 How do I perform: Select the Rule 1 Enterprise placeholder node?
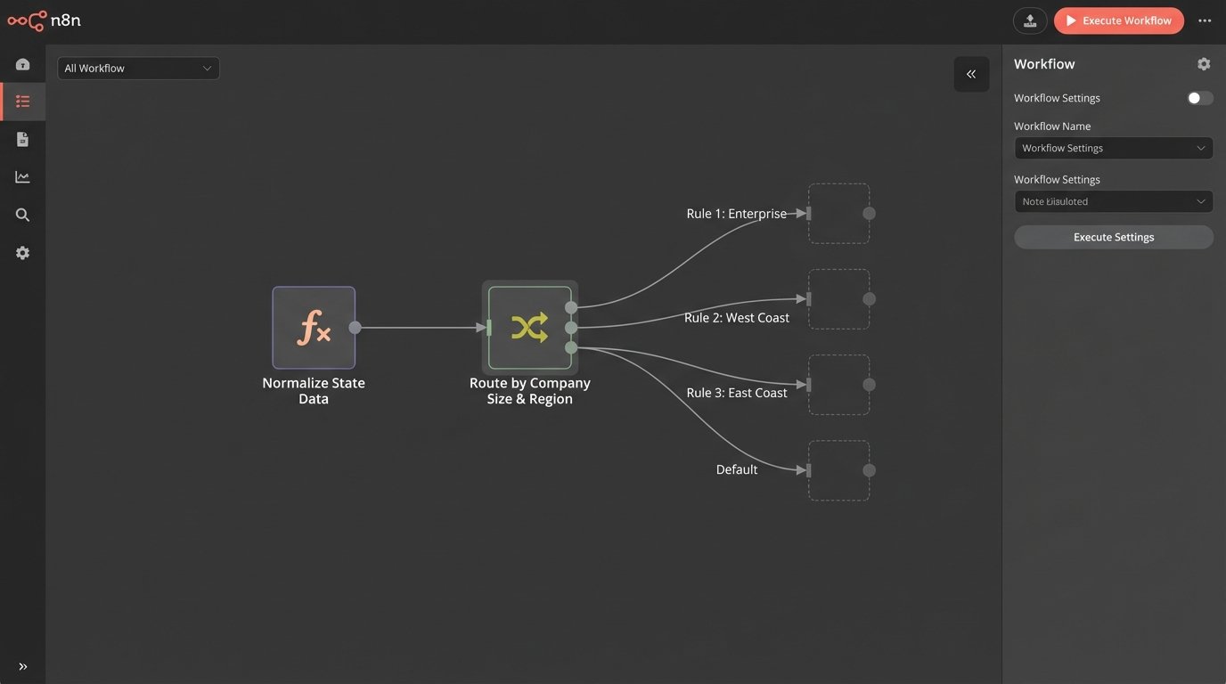838,212
